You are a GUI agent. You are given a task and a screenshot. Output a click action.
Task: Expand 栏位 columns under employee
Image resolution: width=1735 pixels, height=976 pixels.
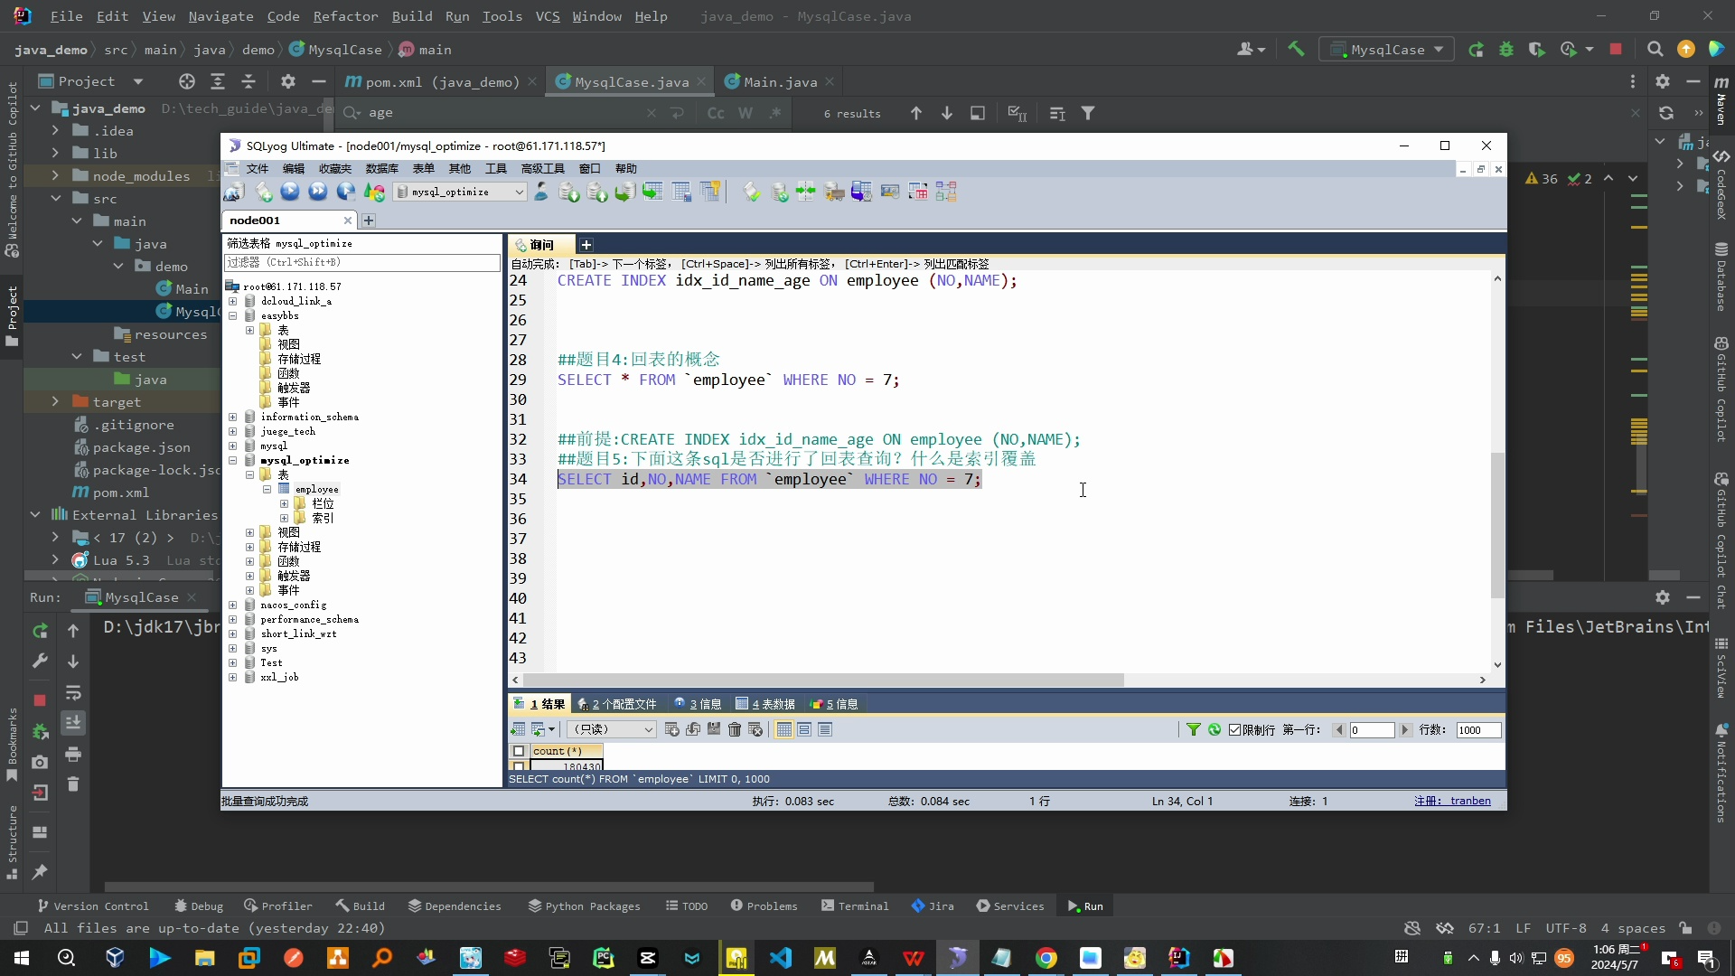coord(284,504)
